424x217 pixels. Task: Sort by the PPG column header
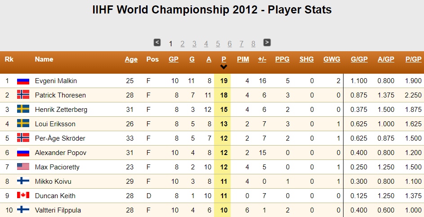pyautogui.click(x=282, y=59)
